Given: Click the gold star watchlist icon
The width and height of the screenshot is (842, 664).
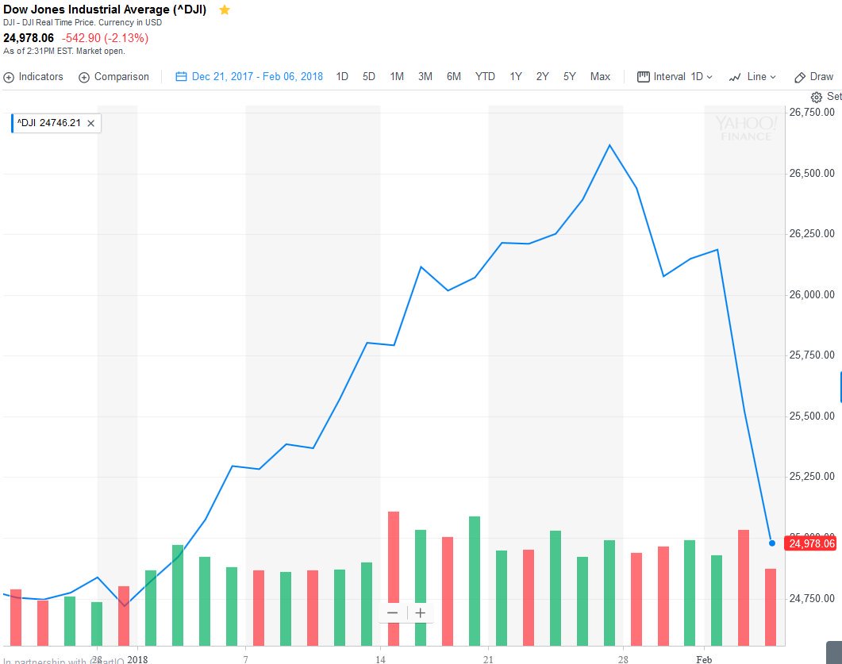Looking at the screenshot, I should point(225,10).
